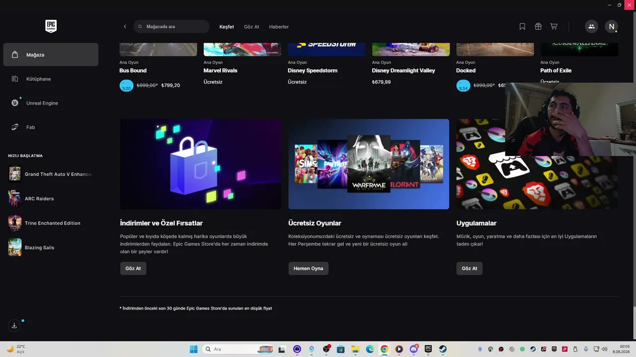Image resolution: width=636 pixels, height=357 pixels.
Task: Click the Hemen Oyna button
Action: [309, 268]
